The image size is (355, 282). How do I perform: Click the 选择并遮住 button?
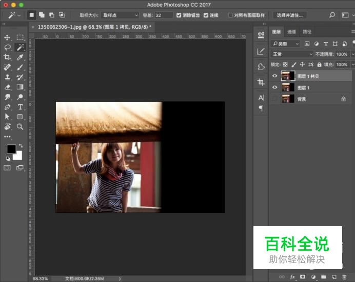pyautogui.click(x=289, y=15)
